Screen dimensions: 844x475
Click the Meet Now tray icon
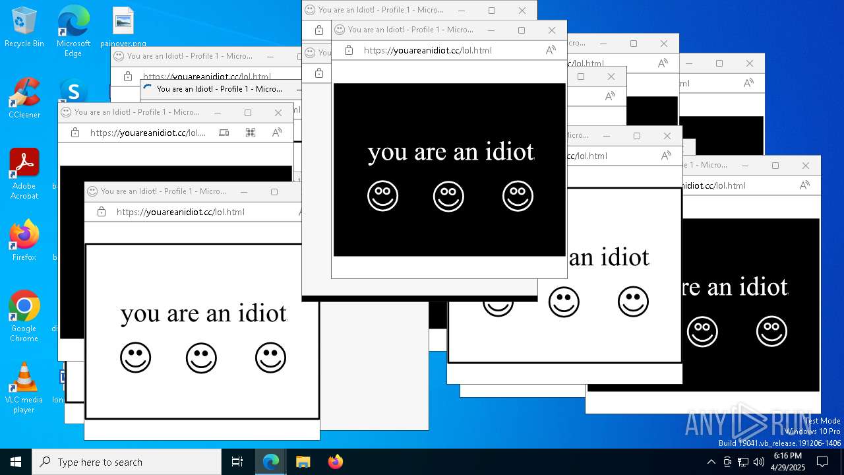tap(727, 462)
